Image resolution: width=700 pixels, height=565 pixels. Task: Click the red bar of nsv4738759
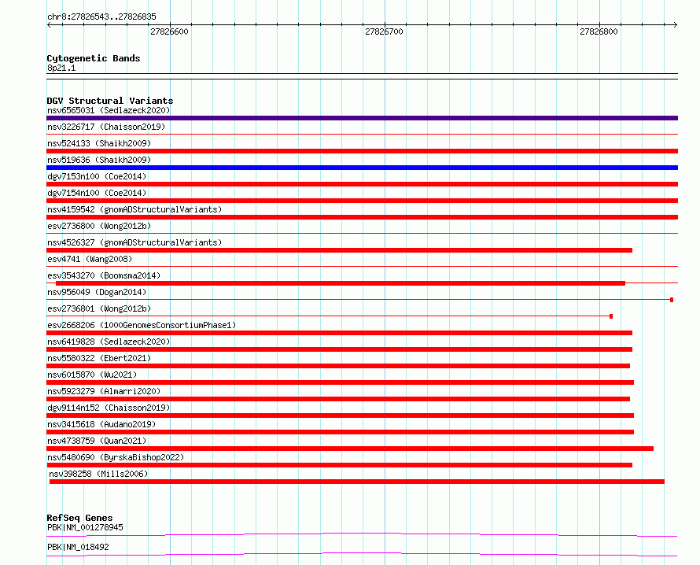coord(350,449)
